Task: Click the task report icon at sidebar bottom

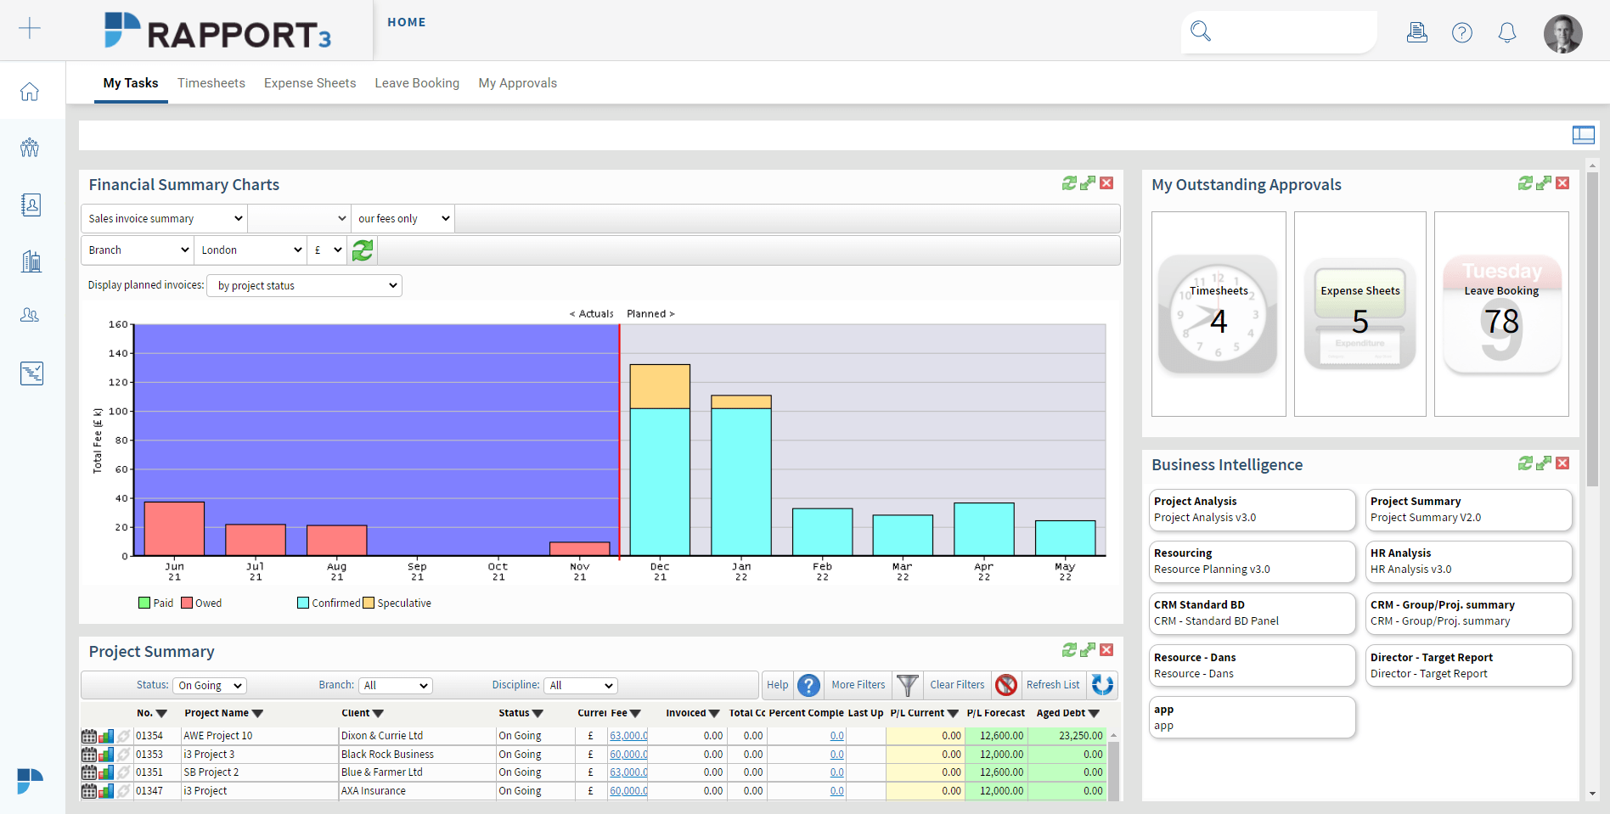Action: point(31,373)
